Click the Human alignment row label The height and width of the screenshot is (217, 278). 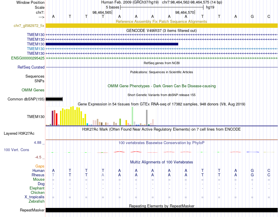[x=38, y=170]
